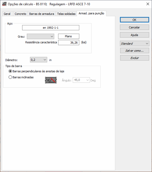Switch to the Geral tab

coord(7,14)
